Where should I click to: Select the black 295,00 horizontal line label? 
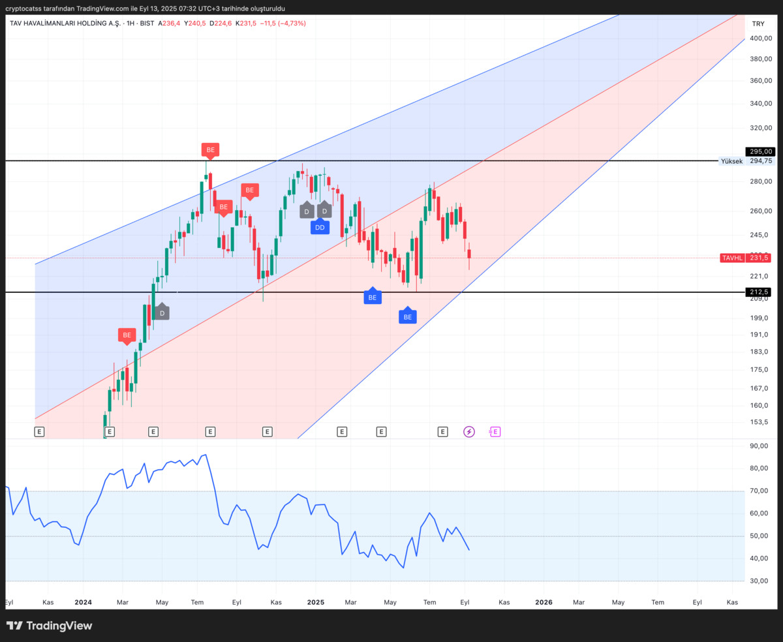(761, 151)
